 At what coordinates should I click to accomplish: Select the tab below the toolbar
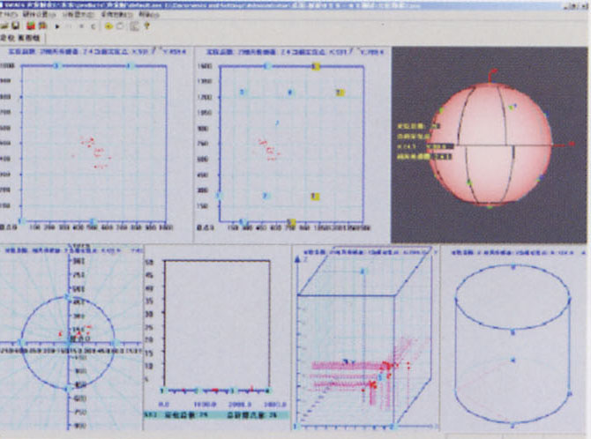pos(18,39)
